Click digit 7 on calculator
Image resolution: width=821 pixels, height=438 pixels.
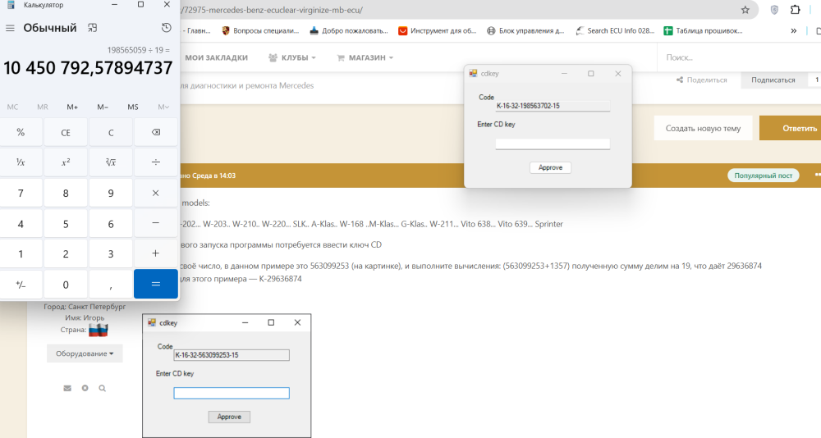(21, 193)
